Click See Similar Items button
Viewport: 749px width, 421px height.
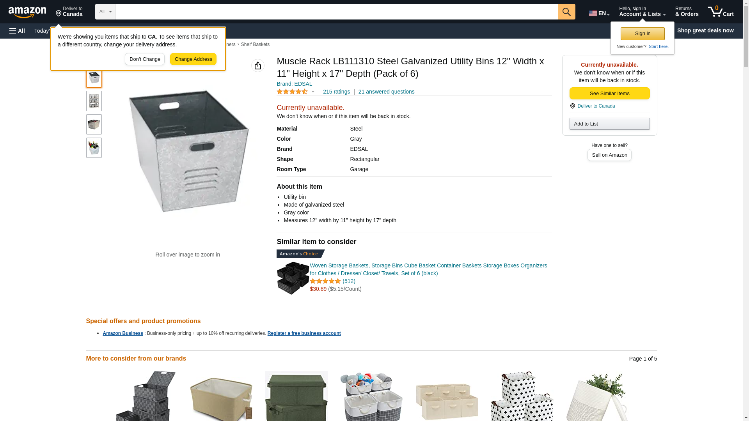pyautogui.click(x=609, y=94)
